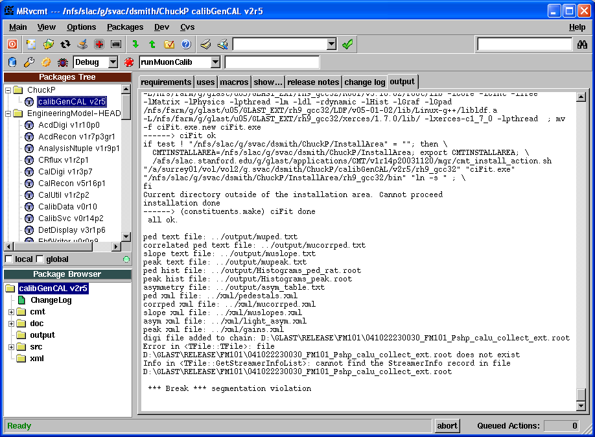Enable the global checkbox
Viewport: 595px width, 437px height.
pyautogui.click(x=40, y=259)
